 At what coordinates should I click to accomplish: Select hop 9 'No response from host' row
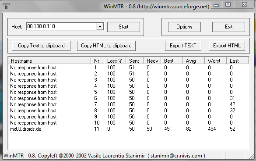tap(129, 117)
